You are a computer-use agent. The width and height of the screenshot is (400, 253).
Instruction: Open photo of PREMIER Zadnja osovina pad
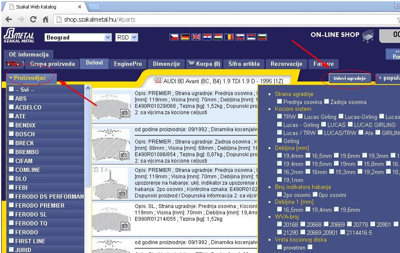(124, 155)
